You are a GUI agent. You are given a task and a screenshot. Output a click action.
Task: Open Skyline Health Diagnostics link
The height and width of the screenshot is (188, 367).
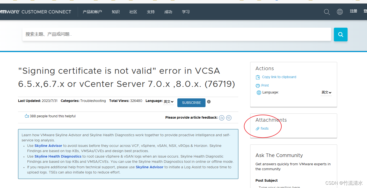coord(58,156)
